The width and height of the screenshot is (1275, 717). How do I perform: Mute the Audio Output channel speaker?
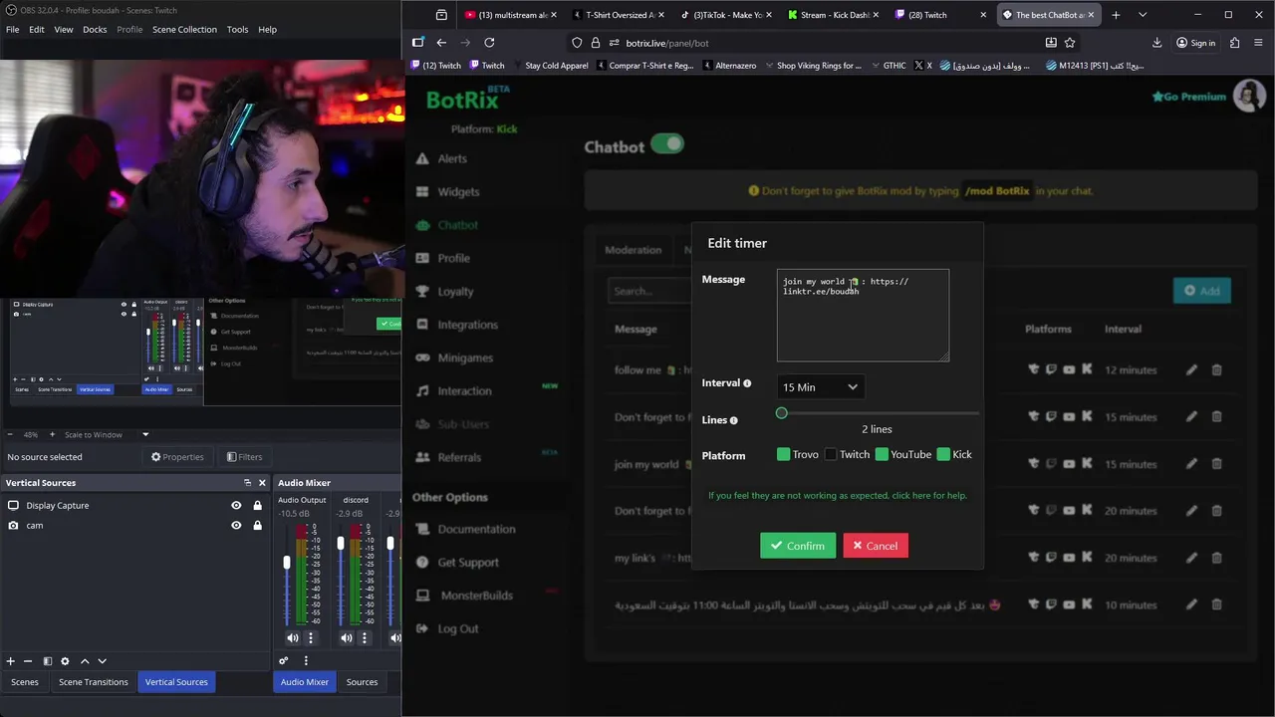point(293,638)
